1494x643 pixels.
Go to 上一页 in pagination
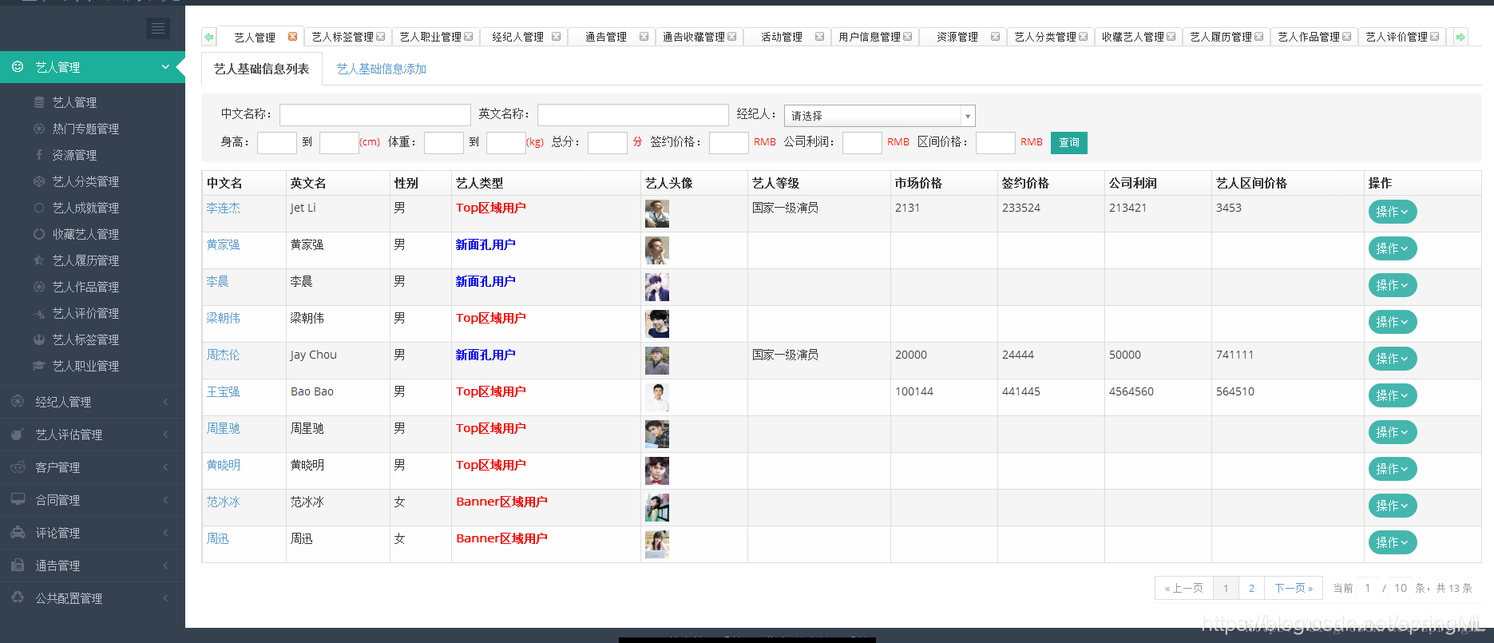1184,588
